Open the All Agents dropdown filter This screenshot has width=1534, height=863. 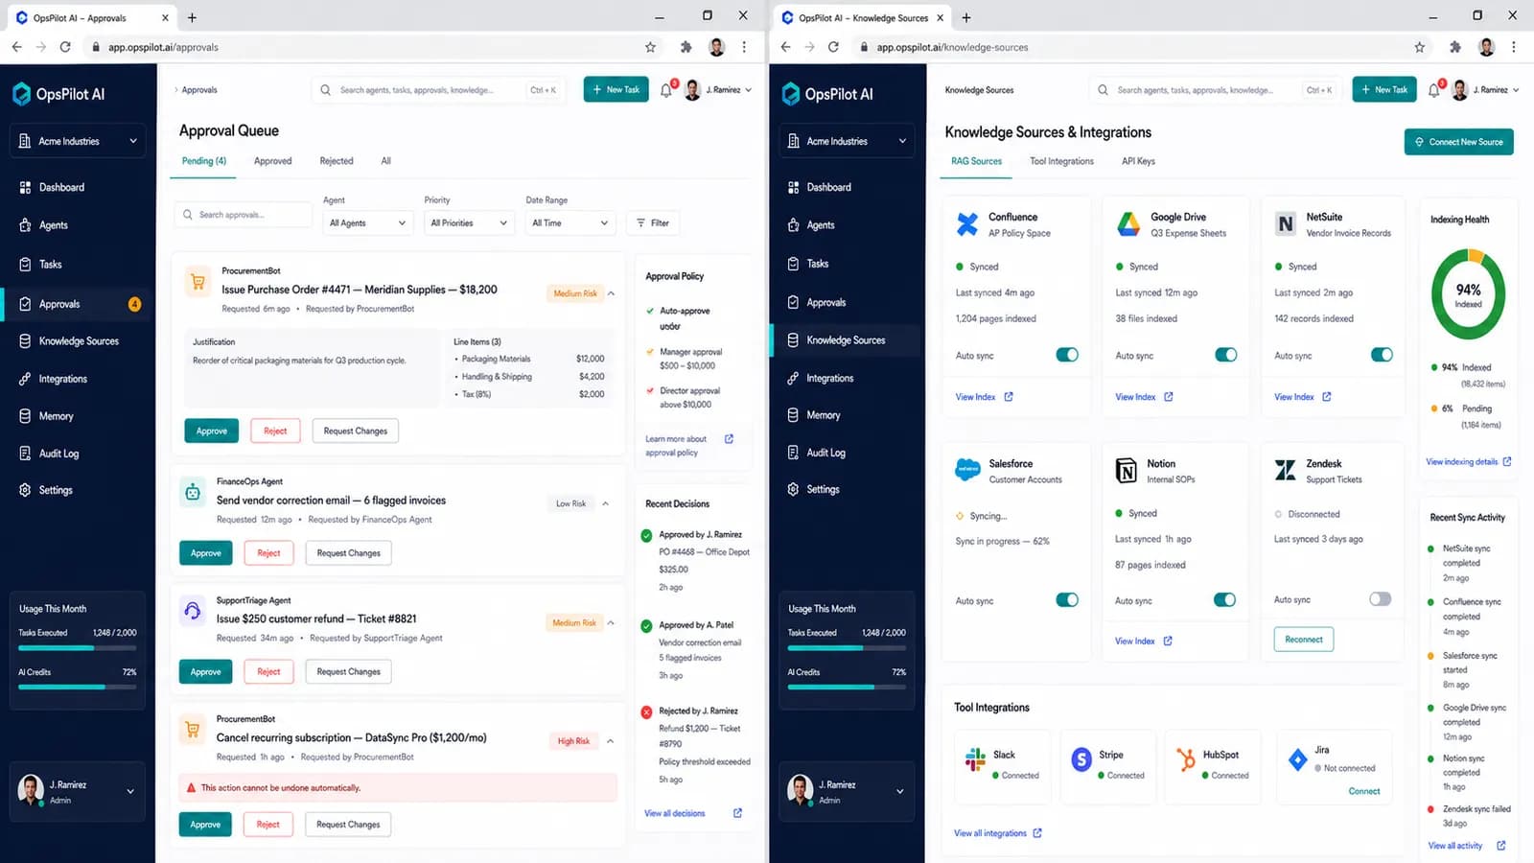(368, 222)
